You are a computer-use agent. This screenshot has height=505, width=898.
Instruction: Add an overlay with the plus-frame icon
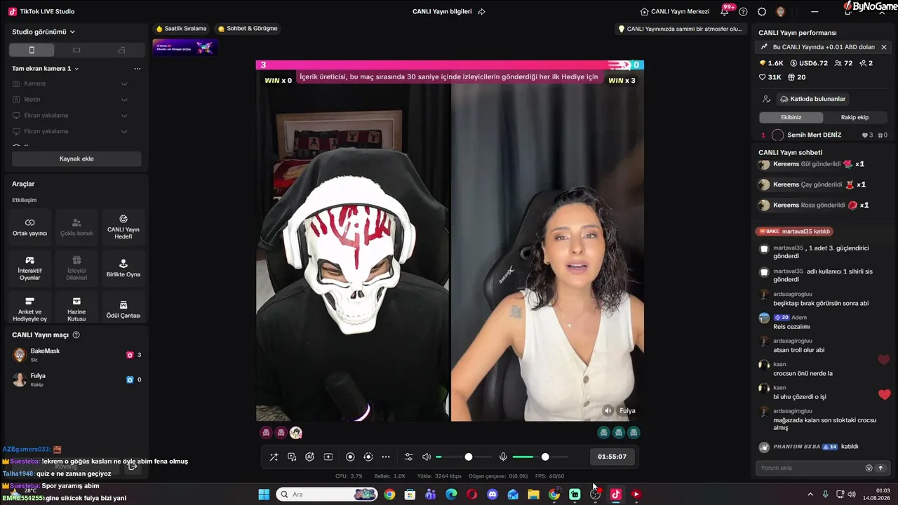[x=328, y=457]
